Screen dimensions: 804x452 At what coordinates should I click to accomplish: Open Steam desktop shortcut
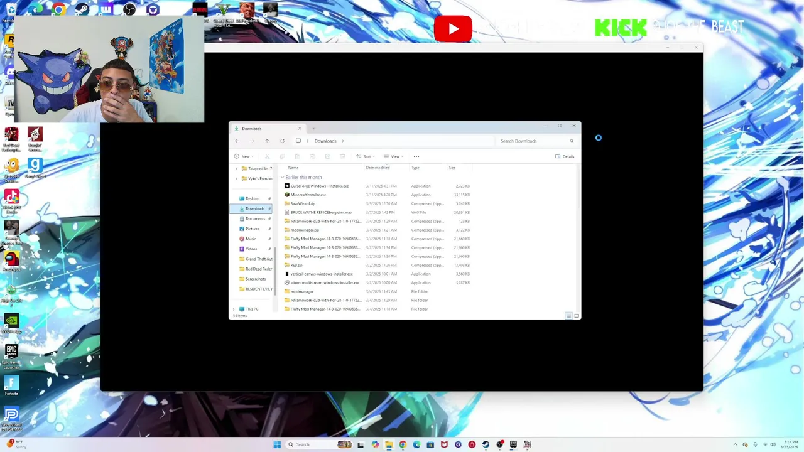click(82, 9)
